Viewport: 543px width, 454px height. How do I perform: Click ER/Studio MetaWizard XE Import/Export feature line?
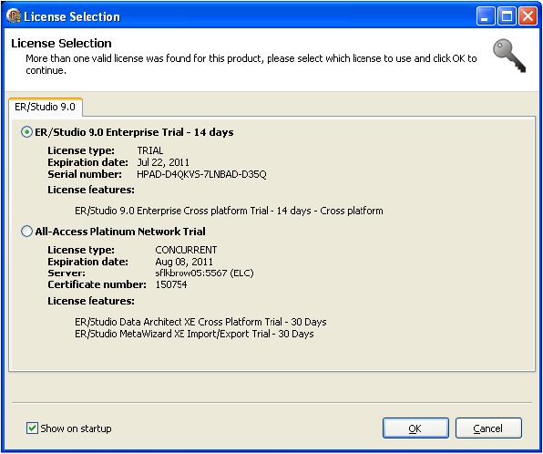coord(194,334)
